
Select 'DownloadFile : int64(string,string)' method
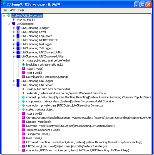coord(47,77)
